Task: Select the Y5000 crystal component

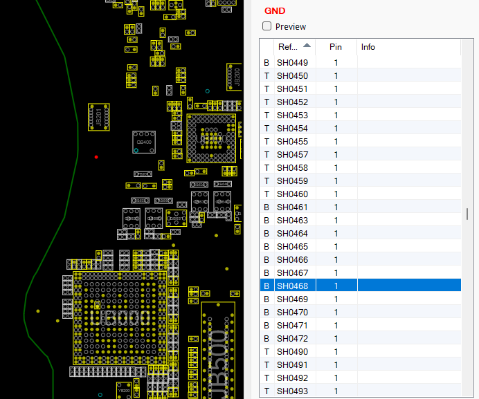Action: point(124,389)
